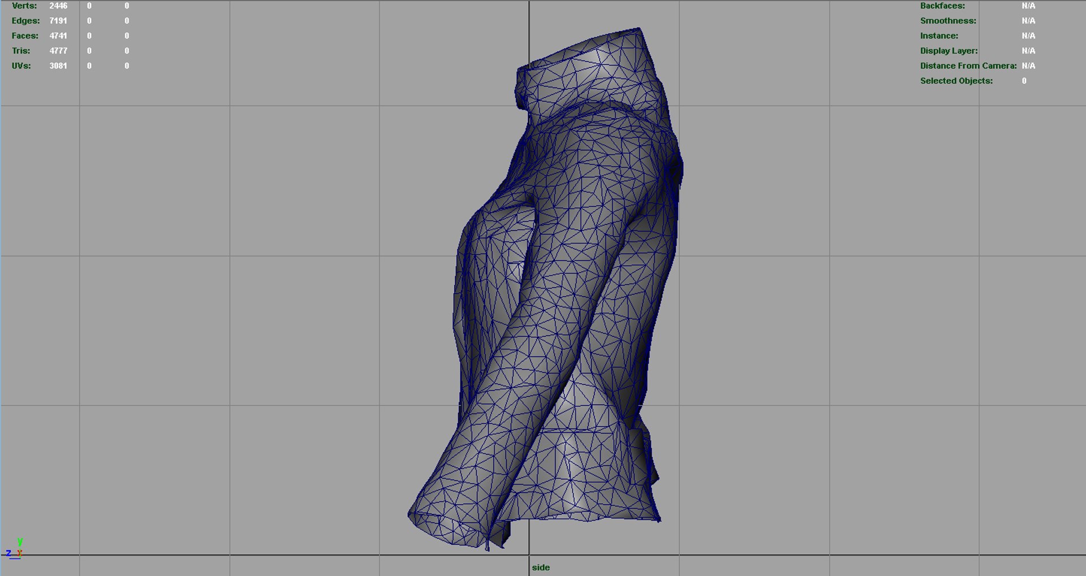Click the 'Smoothness:' HUD label
1086x576 pixels.
coord(948,21)
